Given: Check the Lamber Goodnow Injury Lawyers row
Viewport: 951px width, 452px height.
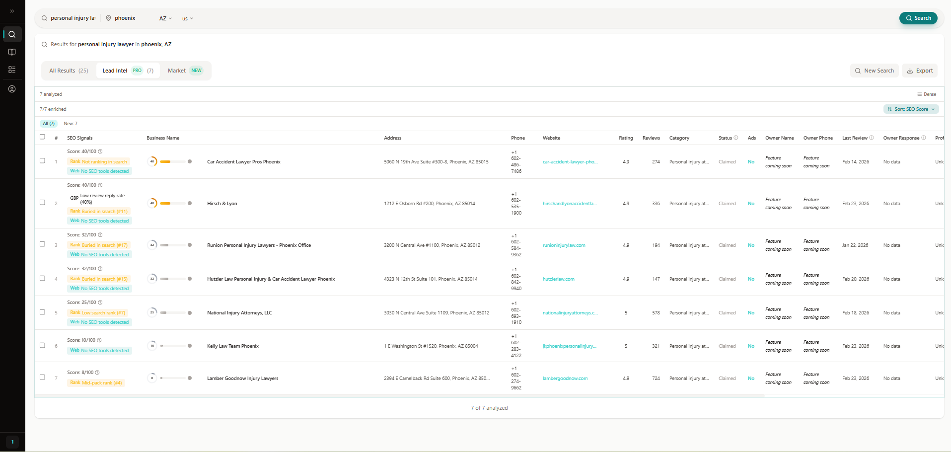Looking at the screenshot, I should pos(42,377).
